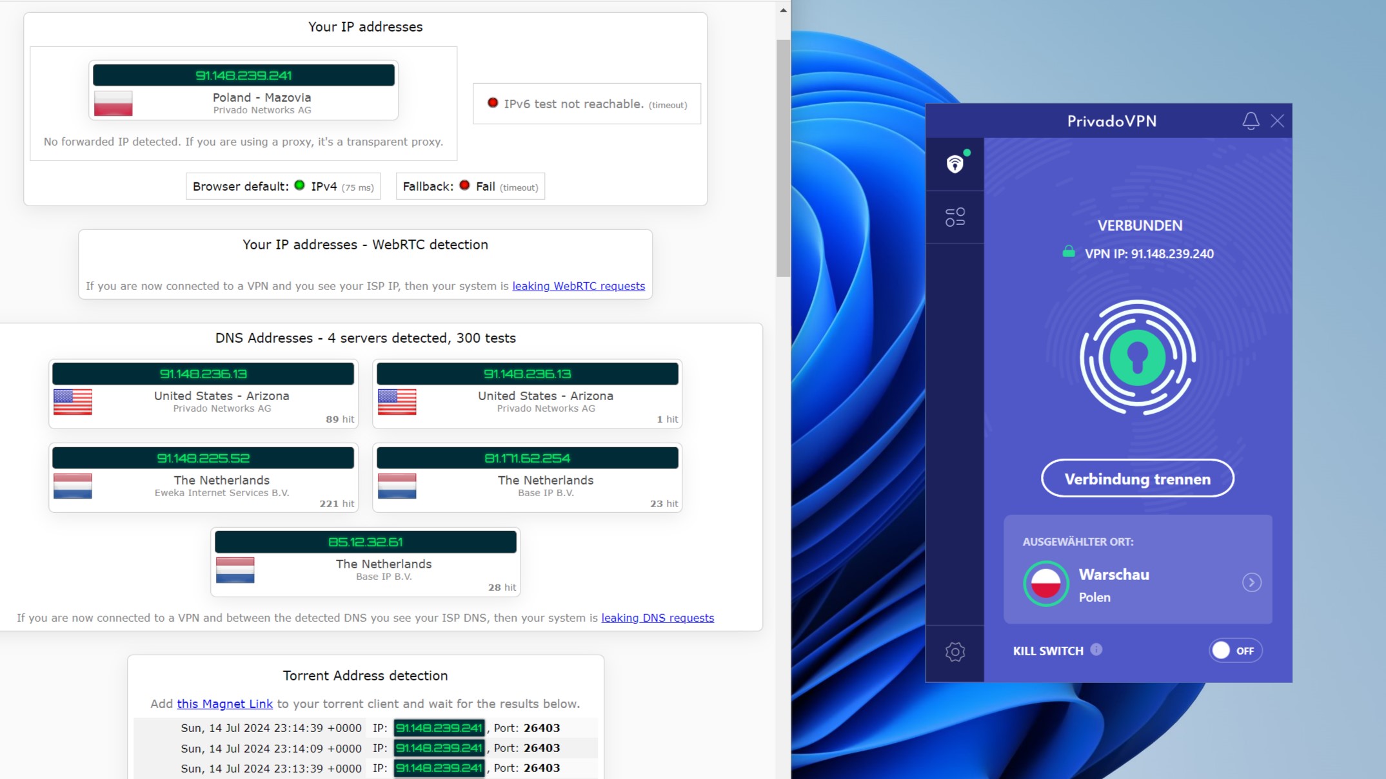The width and height of the screenshot is (1386, 779).
Task: Click the red IPv6 not reachable indicator
Action: [x=493, y=102]
